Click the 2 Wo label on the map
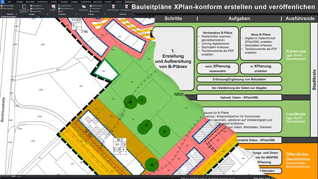 (84, 32)
